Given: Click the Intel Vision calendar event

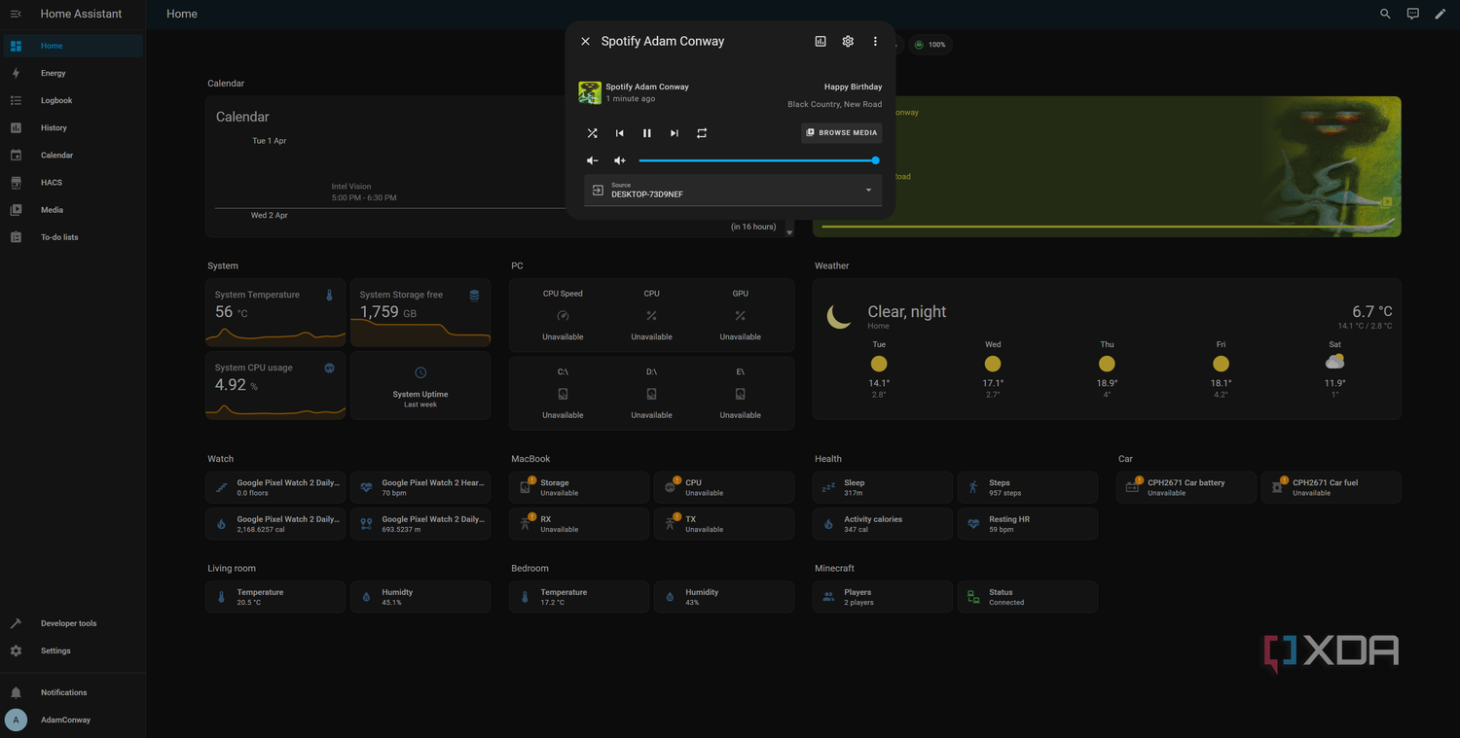Looking at the screenshot, I should pos(363,192).
